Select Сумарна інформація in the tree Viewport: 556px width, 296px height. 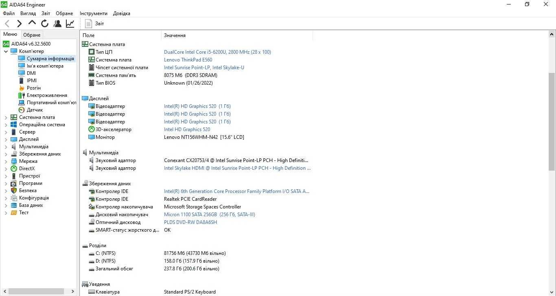click(50, 59)
